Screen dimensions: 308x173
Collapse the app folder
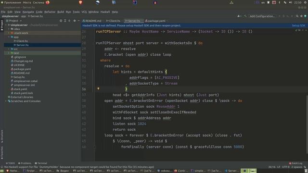coord(9,37)
